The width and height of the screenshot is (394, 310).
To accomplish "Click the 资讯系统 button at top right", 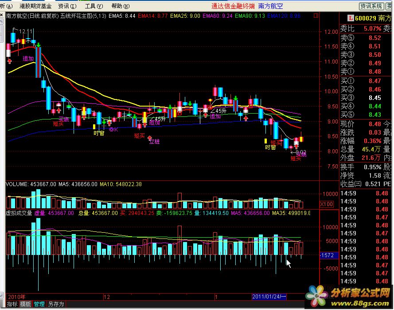I will point(371,6).
